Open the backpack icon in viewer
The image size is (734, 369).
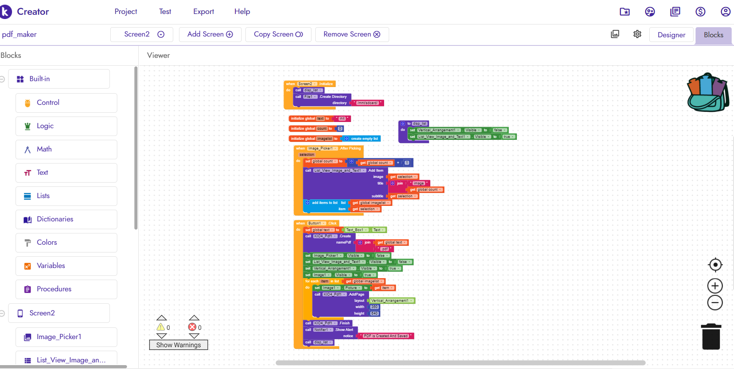click(x=708, y=92)
